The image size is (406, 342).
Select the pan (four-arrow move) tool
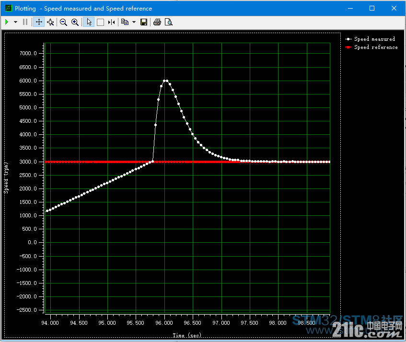click(x=39, y=22)
